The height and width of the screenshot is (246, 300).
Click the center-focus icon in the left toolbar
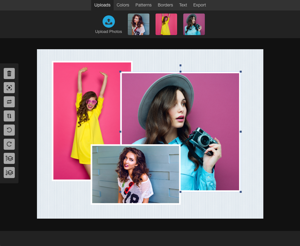(x=9, y=88)
